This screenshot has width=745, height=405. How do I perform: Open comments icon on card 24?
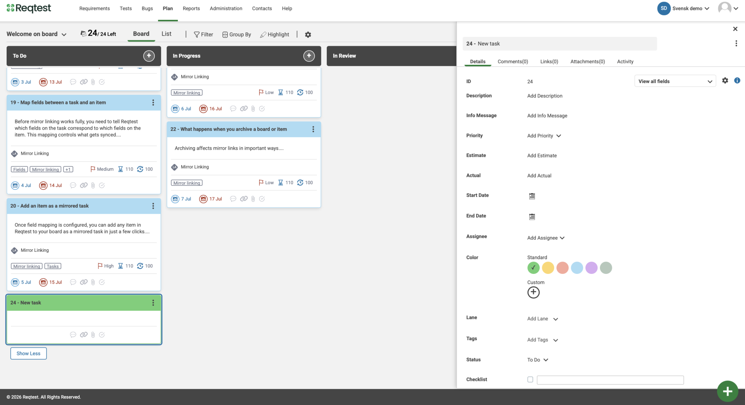pyautogui.click(x=73, y=335)
